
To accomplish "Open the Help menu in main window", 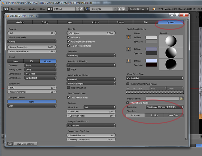I will (42, 9).
